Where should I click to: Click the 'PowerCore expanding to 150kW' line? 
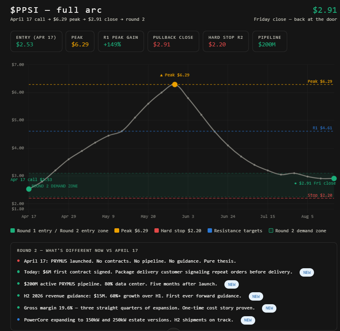[128, 320]
